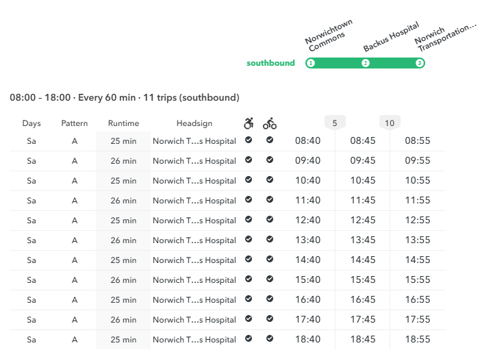Select stop 3 marker on southbound line
493x363 pixels.
pos(420,63)
